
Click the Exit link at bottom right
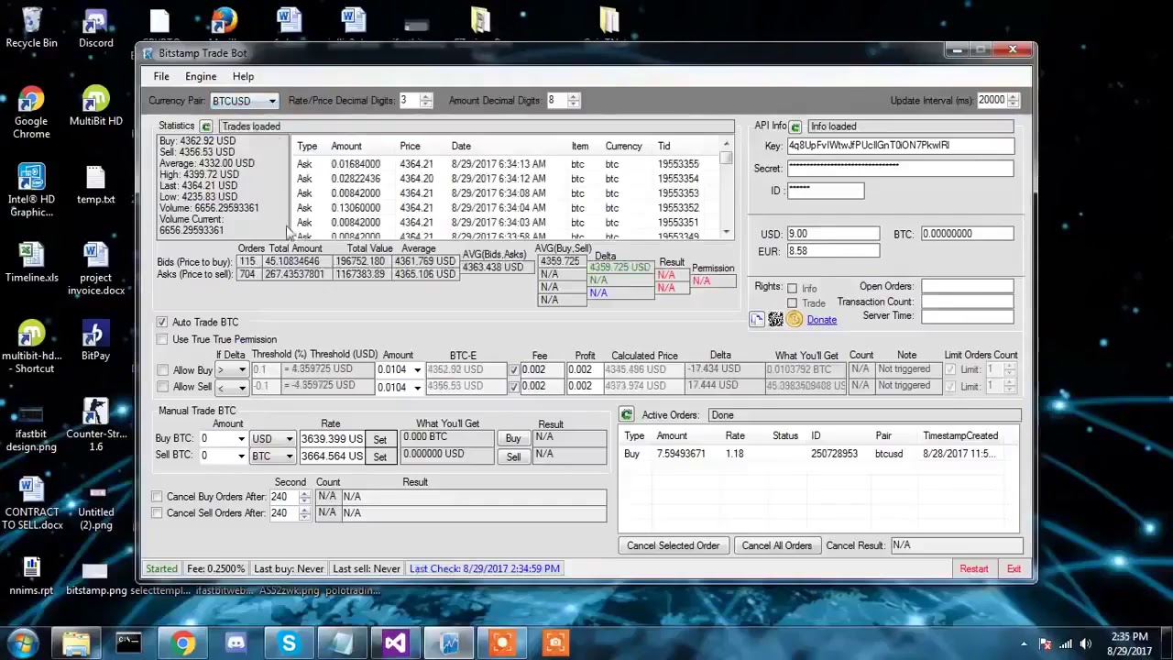[x=1014, y=568]
